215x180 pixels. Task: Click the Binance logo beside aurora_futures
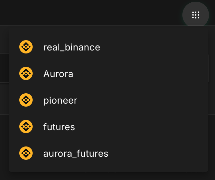click(26, 153)
